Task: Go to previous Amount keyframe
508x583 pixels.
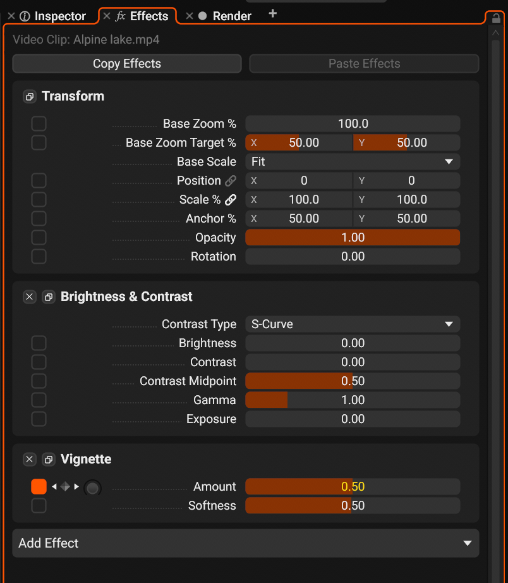Action: coord(54,486)
